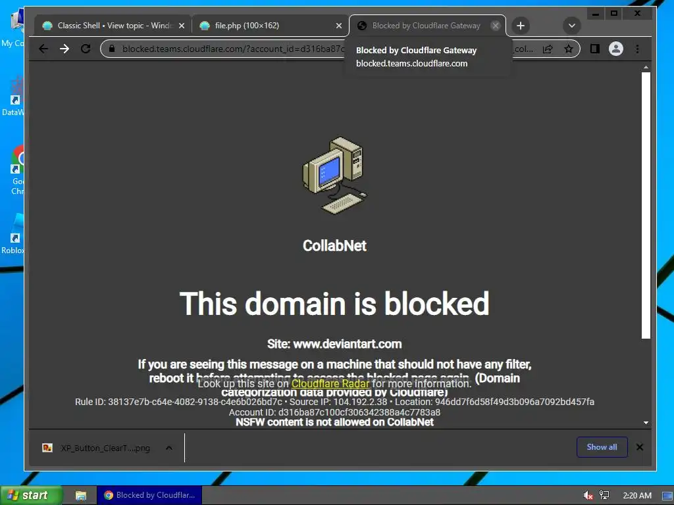Screen dimensions: 674x505
Task: Bookmark this page with the star icon
Action: (569, 49)
